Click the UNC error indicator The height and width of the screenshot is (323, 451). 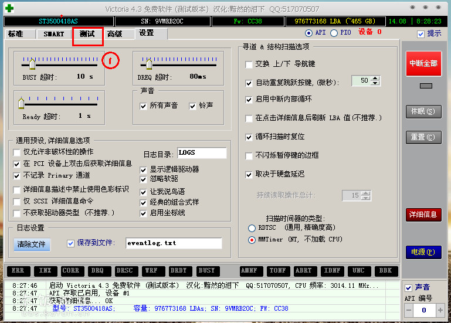pos(359,271)
